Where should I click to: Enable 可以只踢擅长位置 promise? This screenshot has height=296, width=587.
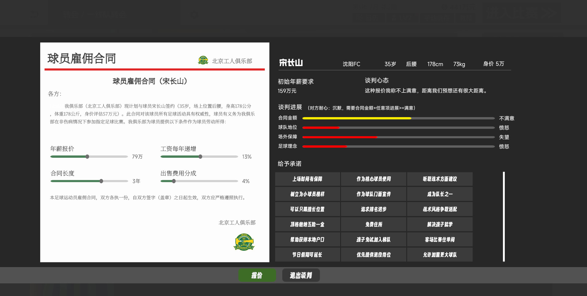(x=307, y=209)
